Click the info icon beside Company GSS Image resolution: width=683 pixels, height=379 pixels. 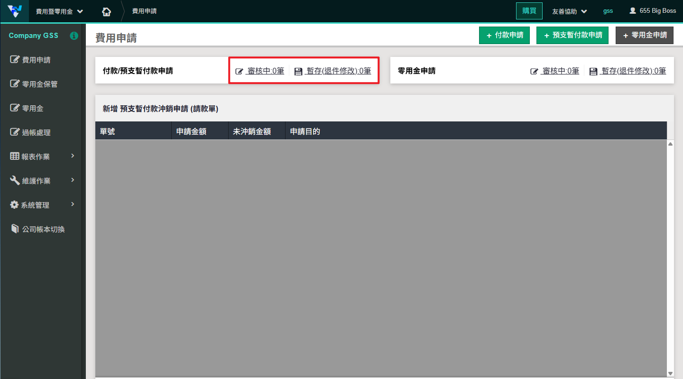click(74, 36)
